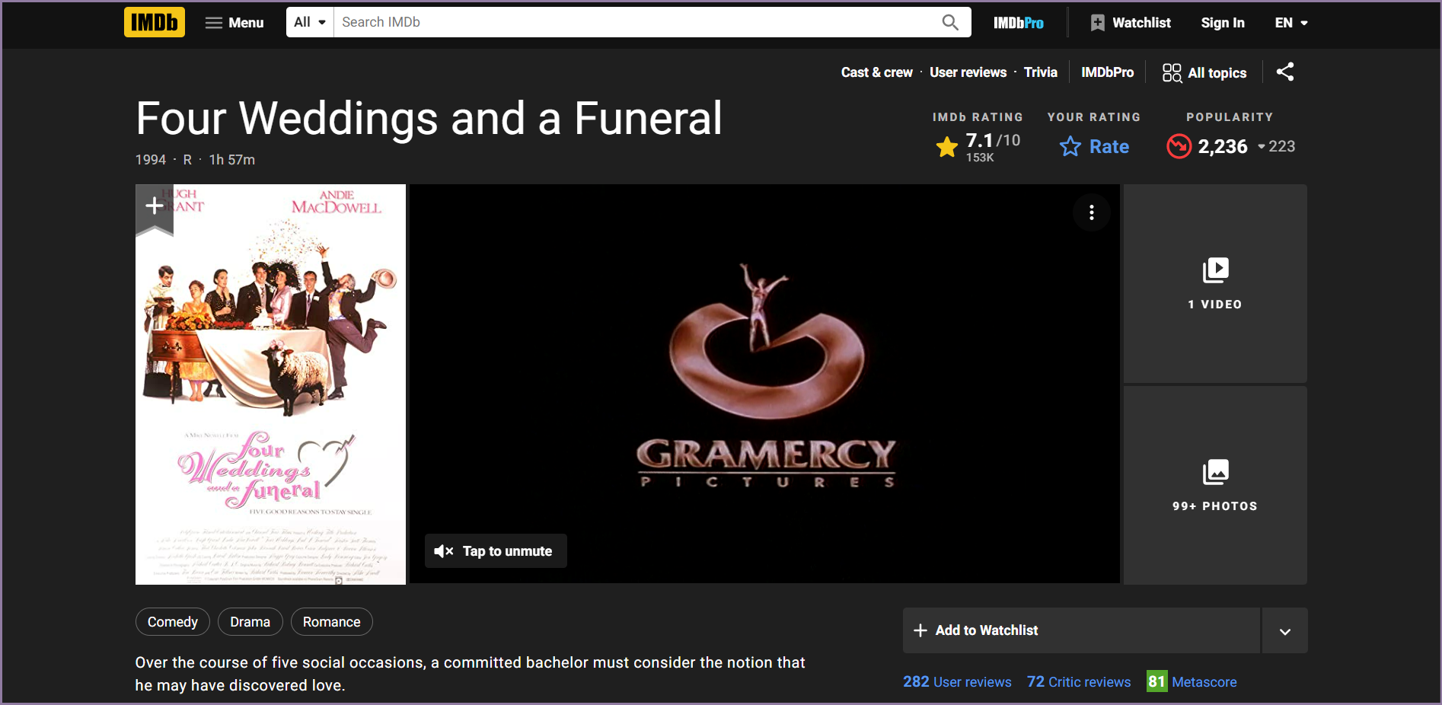Rate this movie with the star button
Image resolution: width=1442 pixels, height=705 pixels.
click(x=1094, y=146)
